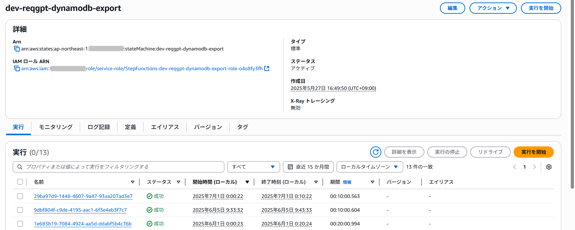Sort executions by 名前 column
The image size is (575, 230).
pos(133,182)
